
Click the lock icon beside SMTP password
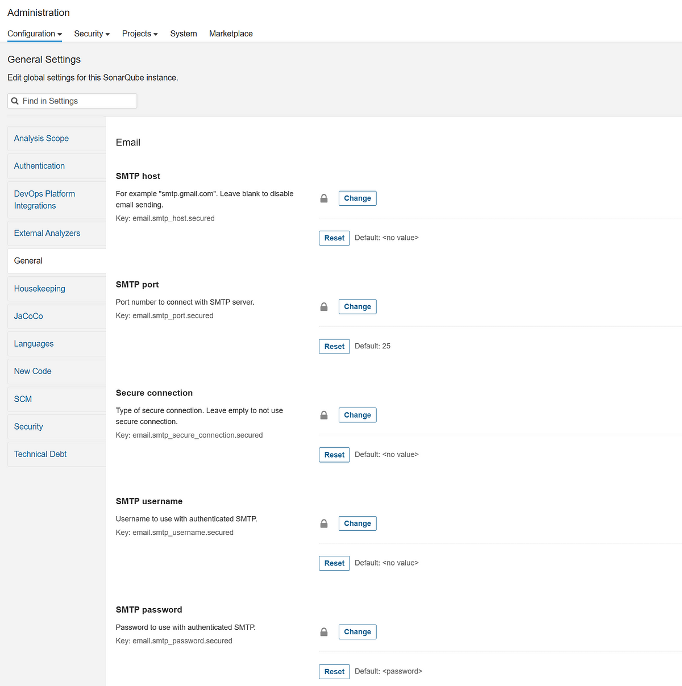(324, 631)
